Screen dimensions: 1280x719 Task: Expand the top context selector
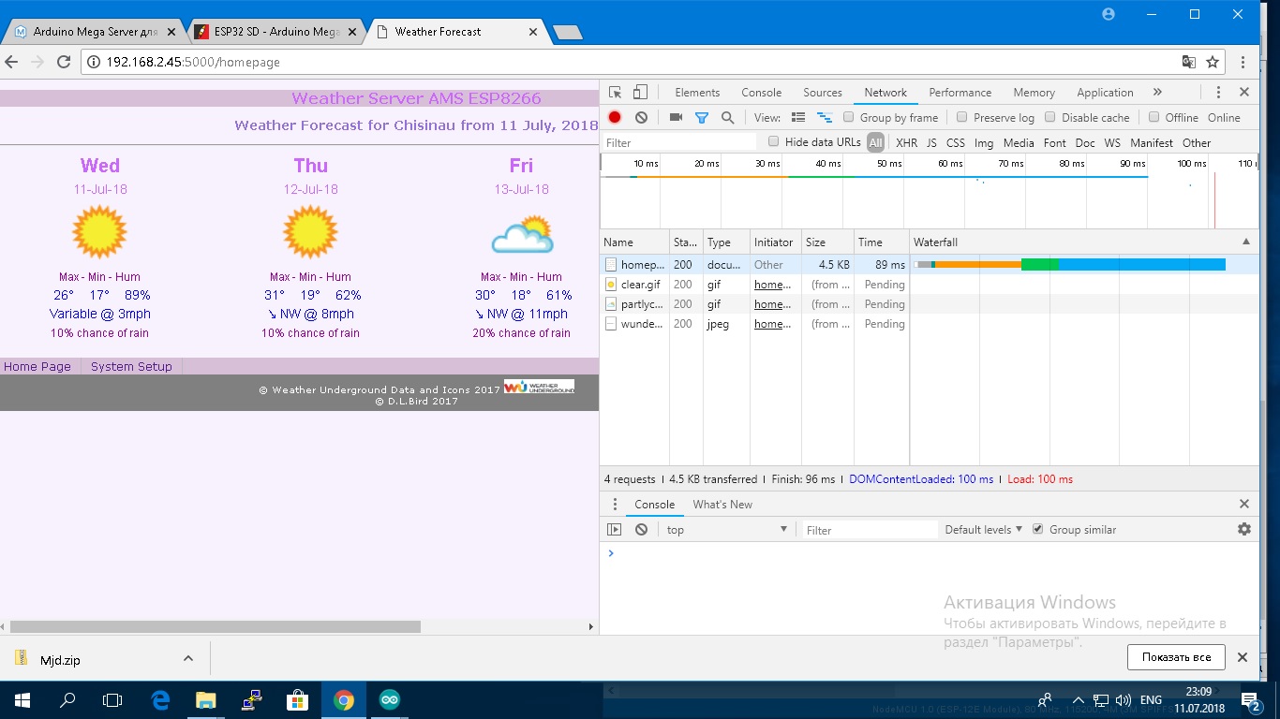tap(726, 530)
